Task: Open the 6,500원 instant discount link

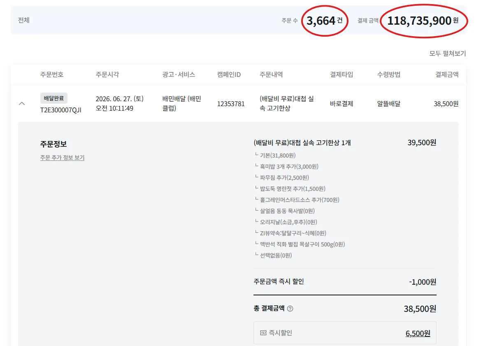Action: tap(418, 333)
